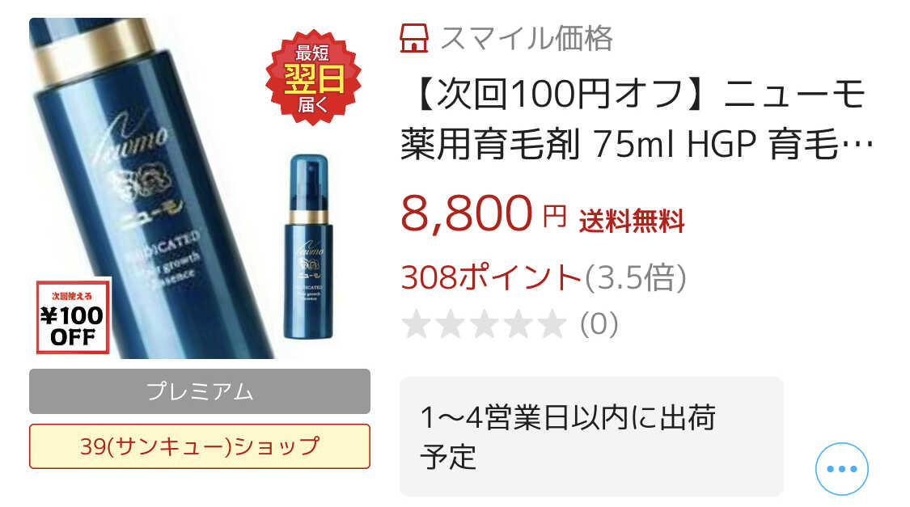Click the 308ポイント points text
This screenshot has width=910, height=507.
point(491,277)
